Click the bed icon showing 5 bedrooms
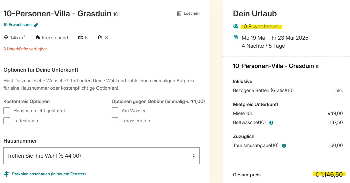This screenshot has width=350, height=183. point(80,37)
